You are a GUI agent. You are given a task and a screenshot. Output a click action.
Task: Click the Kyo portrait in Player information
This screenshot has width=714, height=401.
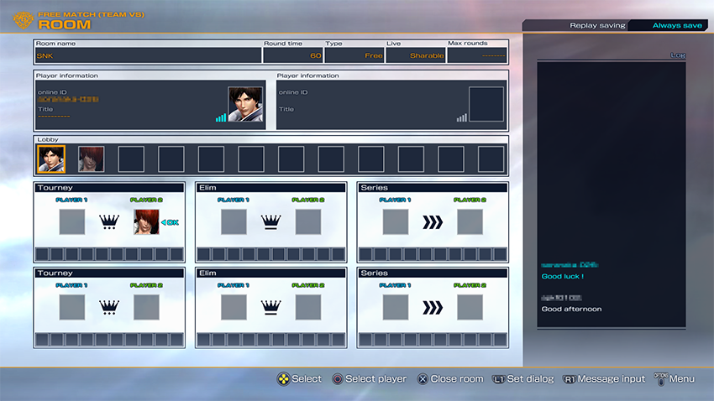point(245,104)
